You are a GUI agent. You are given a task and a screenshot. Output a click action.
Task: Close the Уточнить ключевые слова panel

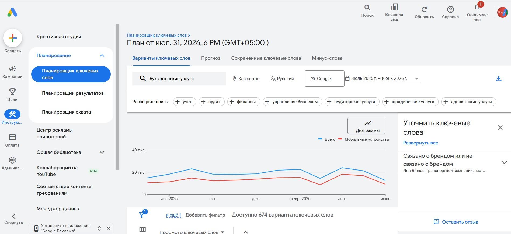500,127
